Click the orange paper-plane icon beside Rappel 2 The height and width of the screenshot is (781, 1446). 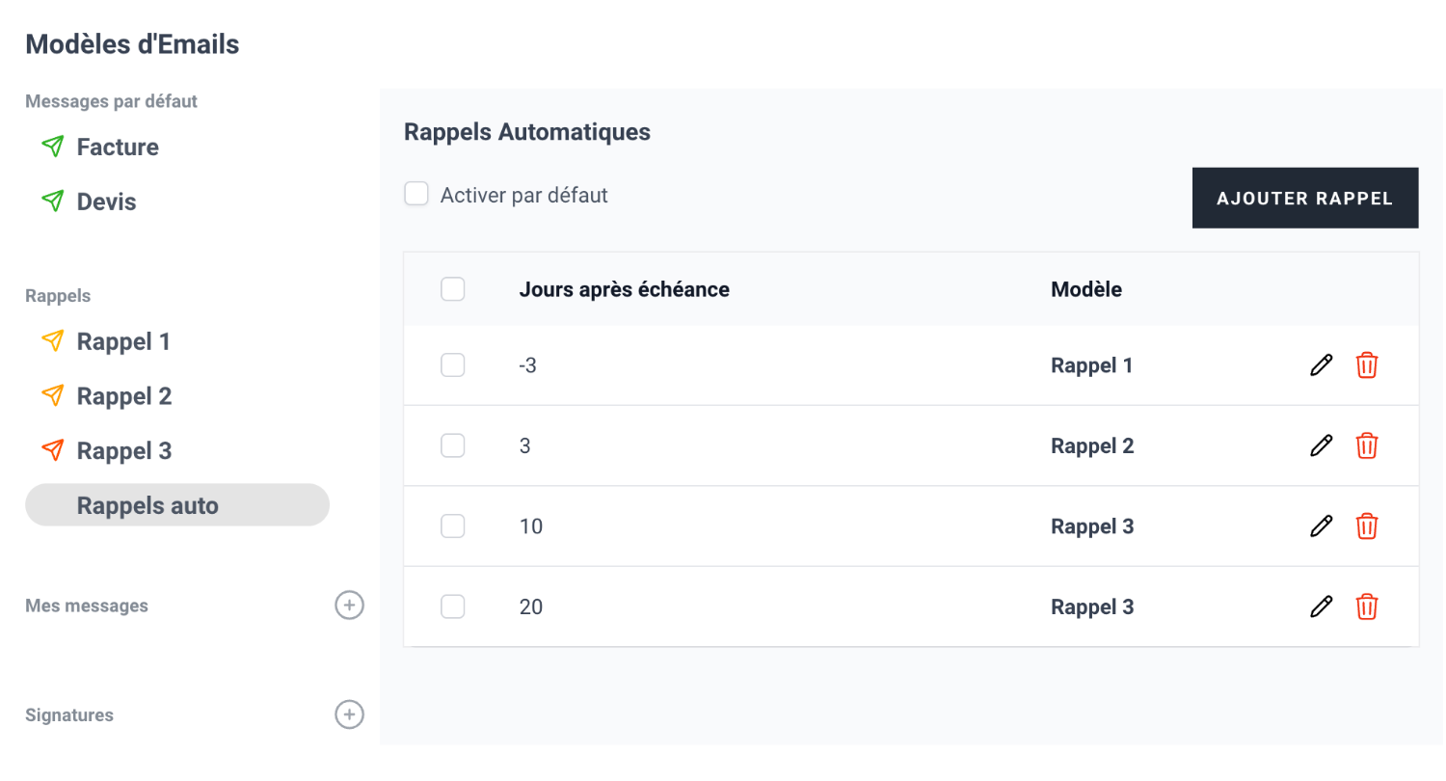coord(53,396)
